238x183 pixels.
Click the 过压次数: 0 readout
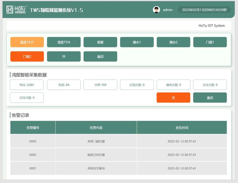[x=27, y=98]
